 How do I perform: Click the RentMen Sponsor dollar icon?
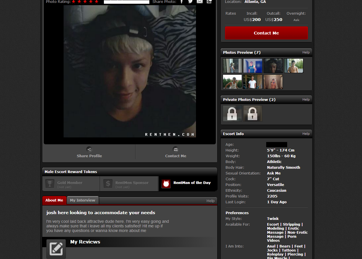tap(108, 184)
